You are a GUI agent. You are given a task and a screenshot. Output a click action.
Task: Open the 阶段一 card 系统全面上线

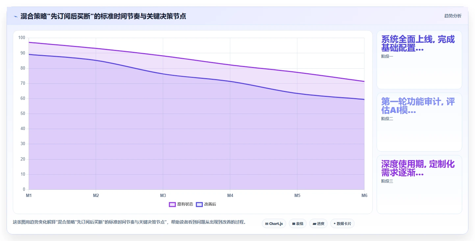(x=419, y=60)
